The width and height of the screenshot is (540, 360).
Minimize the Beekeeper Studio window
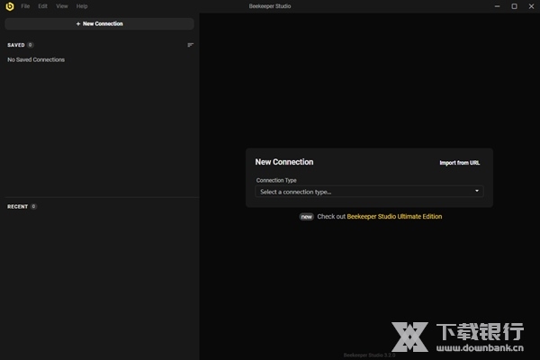point(496,6)
